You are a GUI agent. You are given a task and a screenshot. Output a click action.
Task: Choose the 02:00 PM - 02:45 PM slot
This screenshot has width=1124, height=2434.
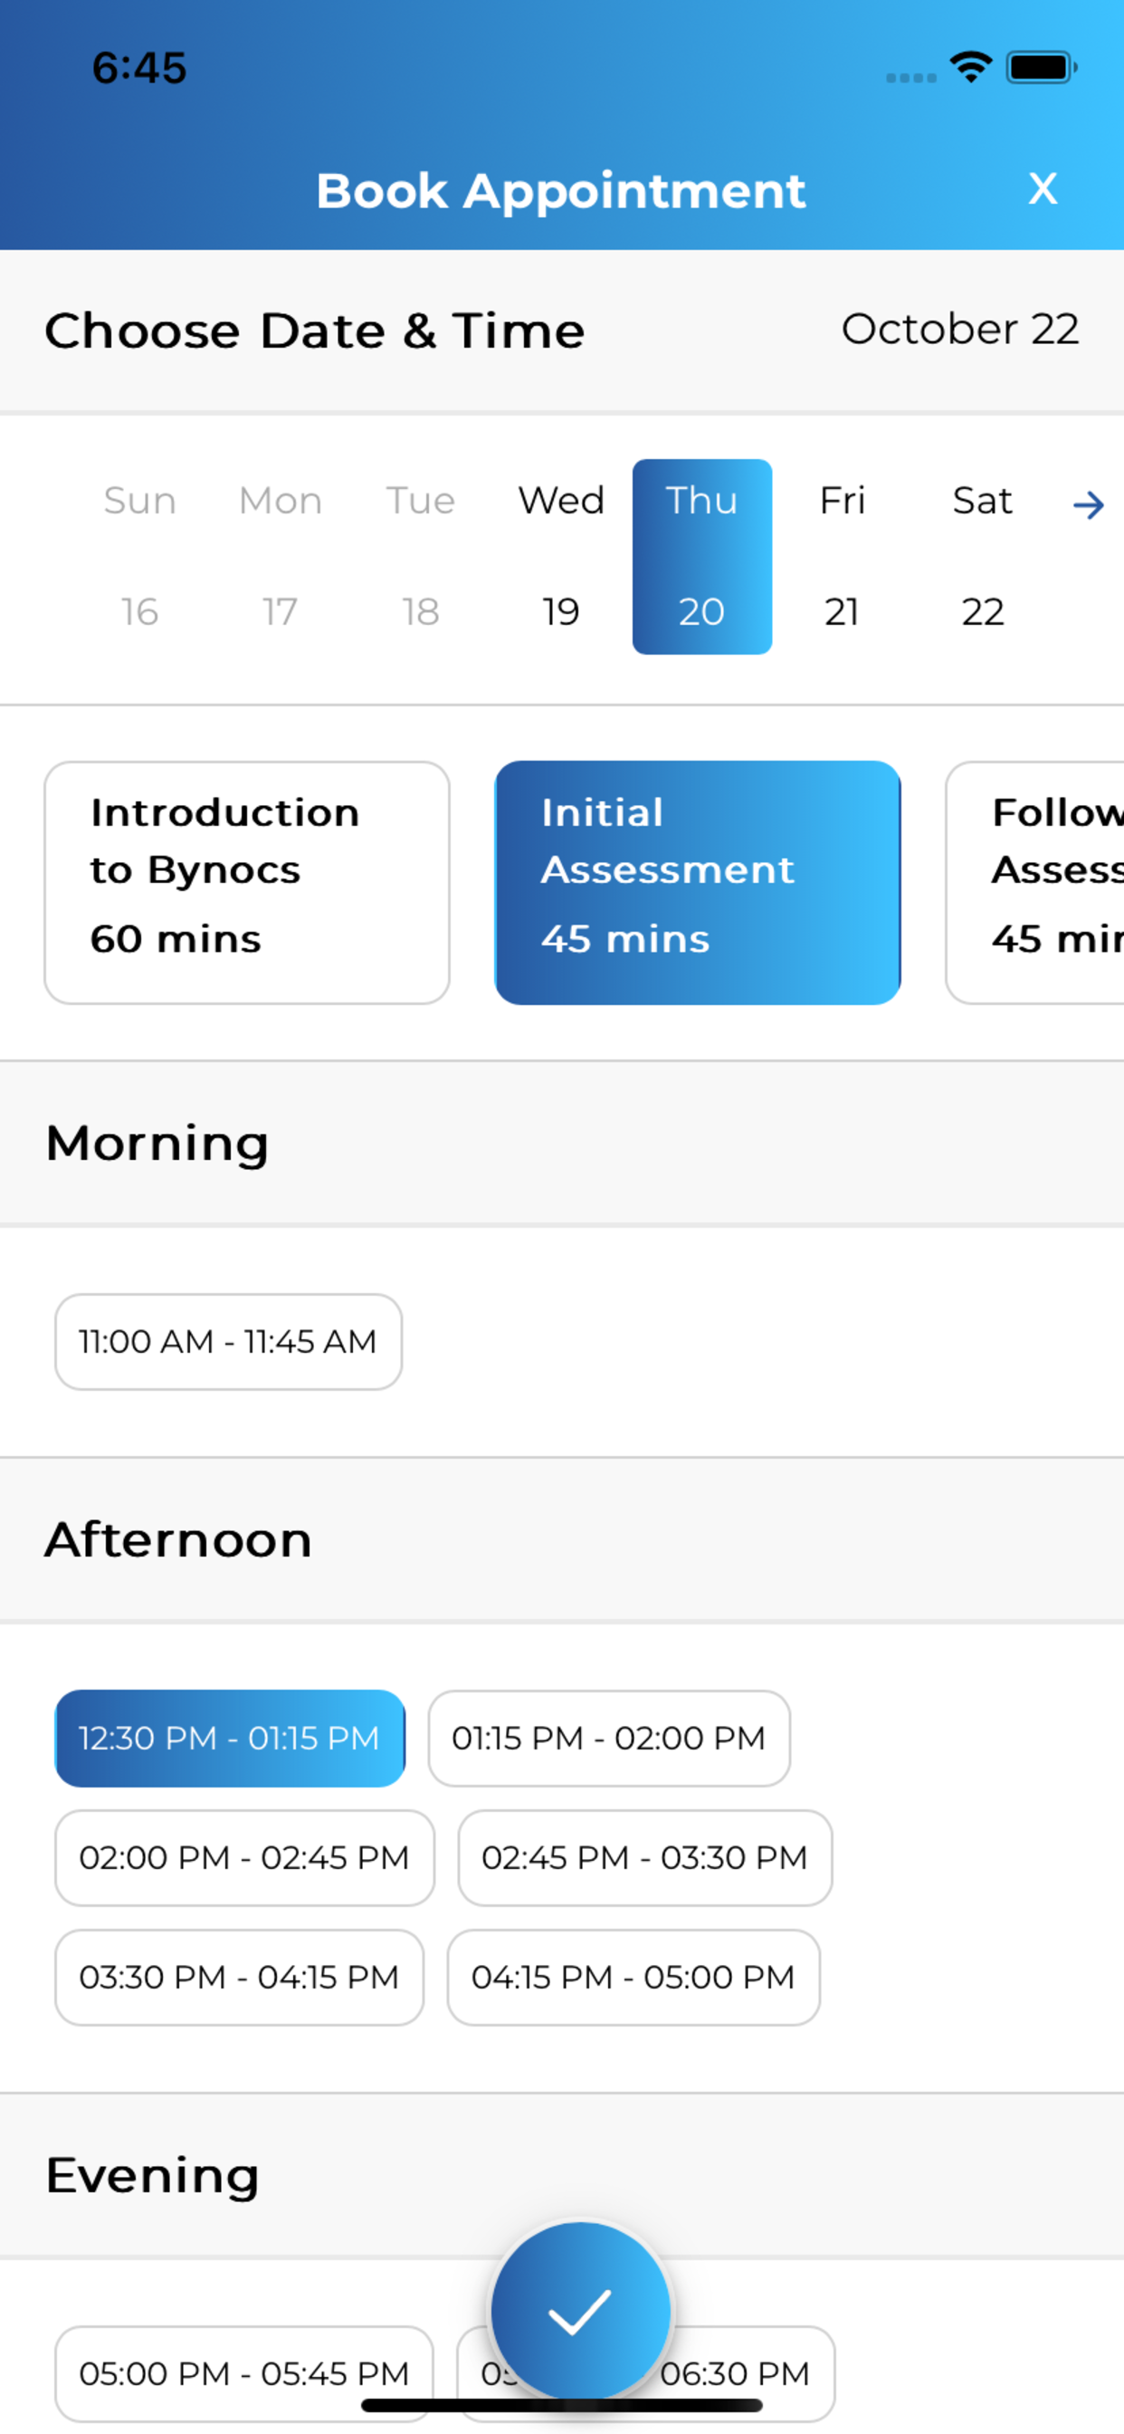pos(244,1857)
